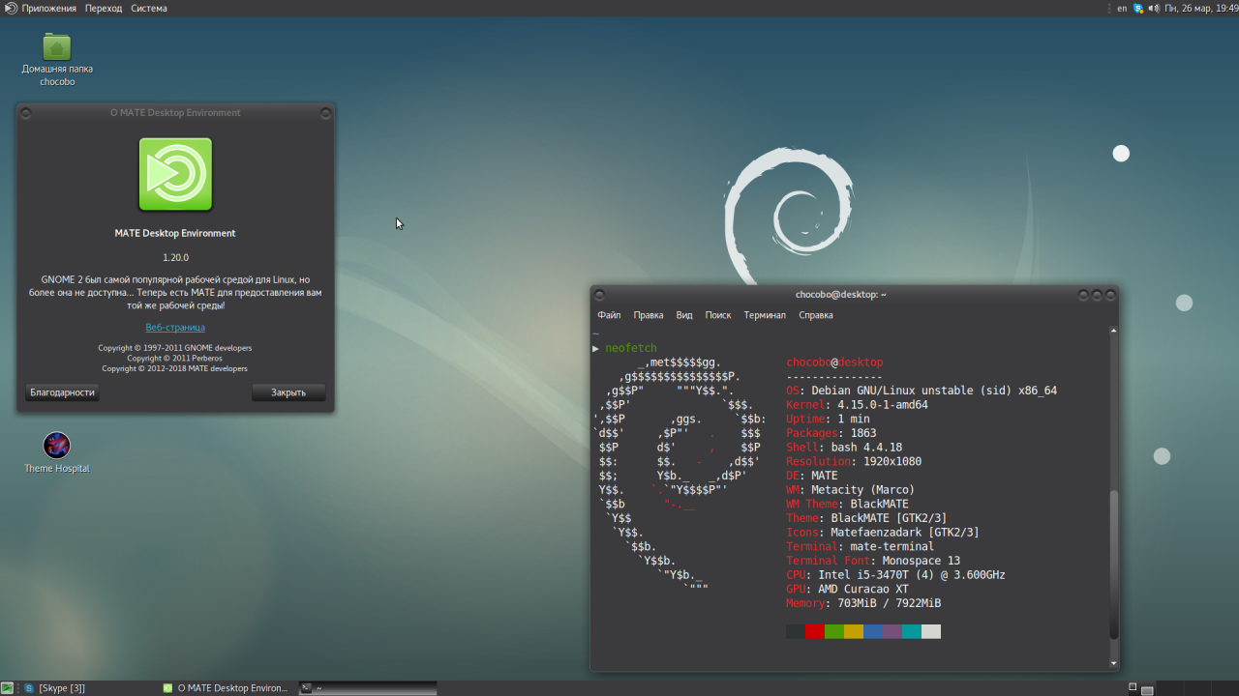1239x696 pixels.
Task: Open the volume control speaker icon
Action: coord(1154,8)
